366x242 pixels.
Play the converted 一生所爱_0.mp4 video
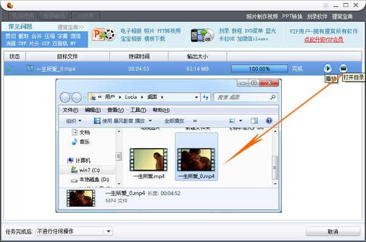328,69
